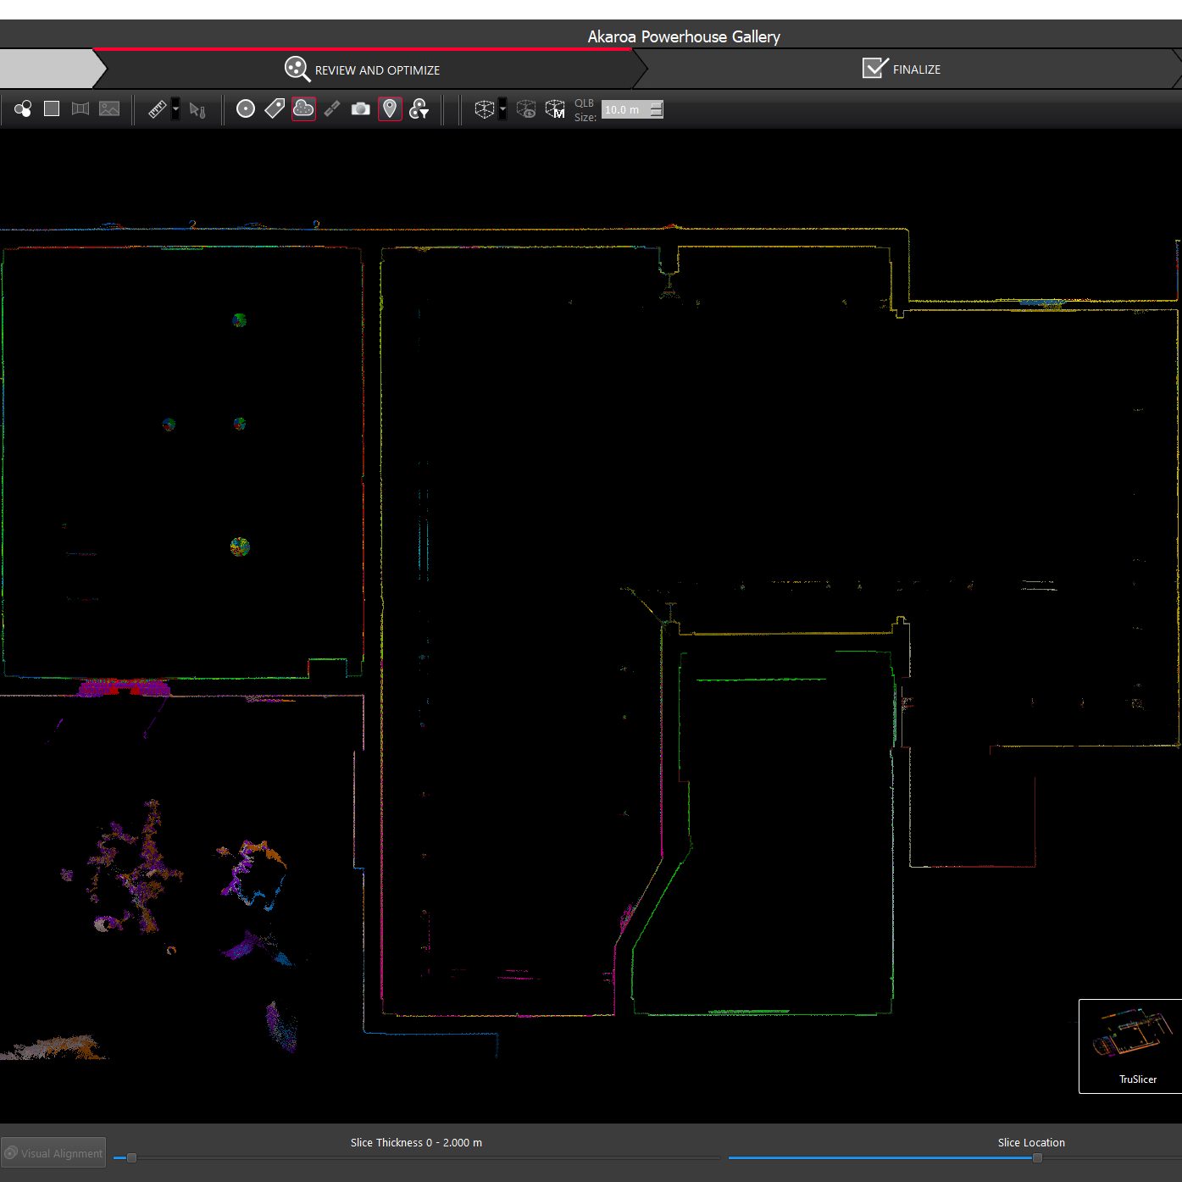Select the limit box cube icon
The width and height of the screenshot is (1182, 1182).
pyautogui.click(x=484, y=109)
